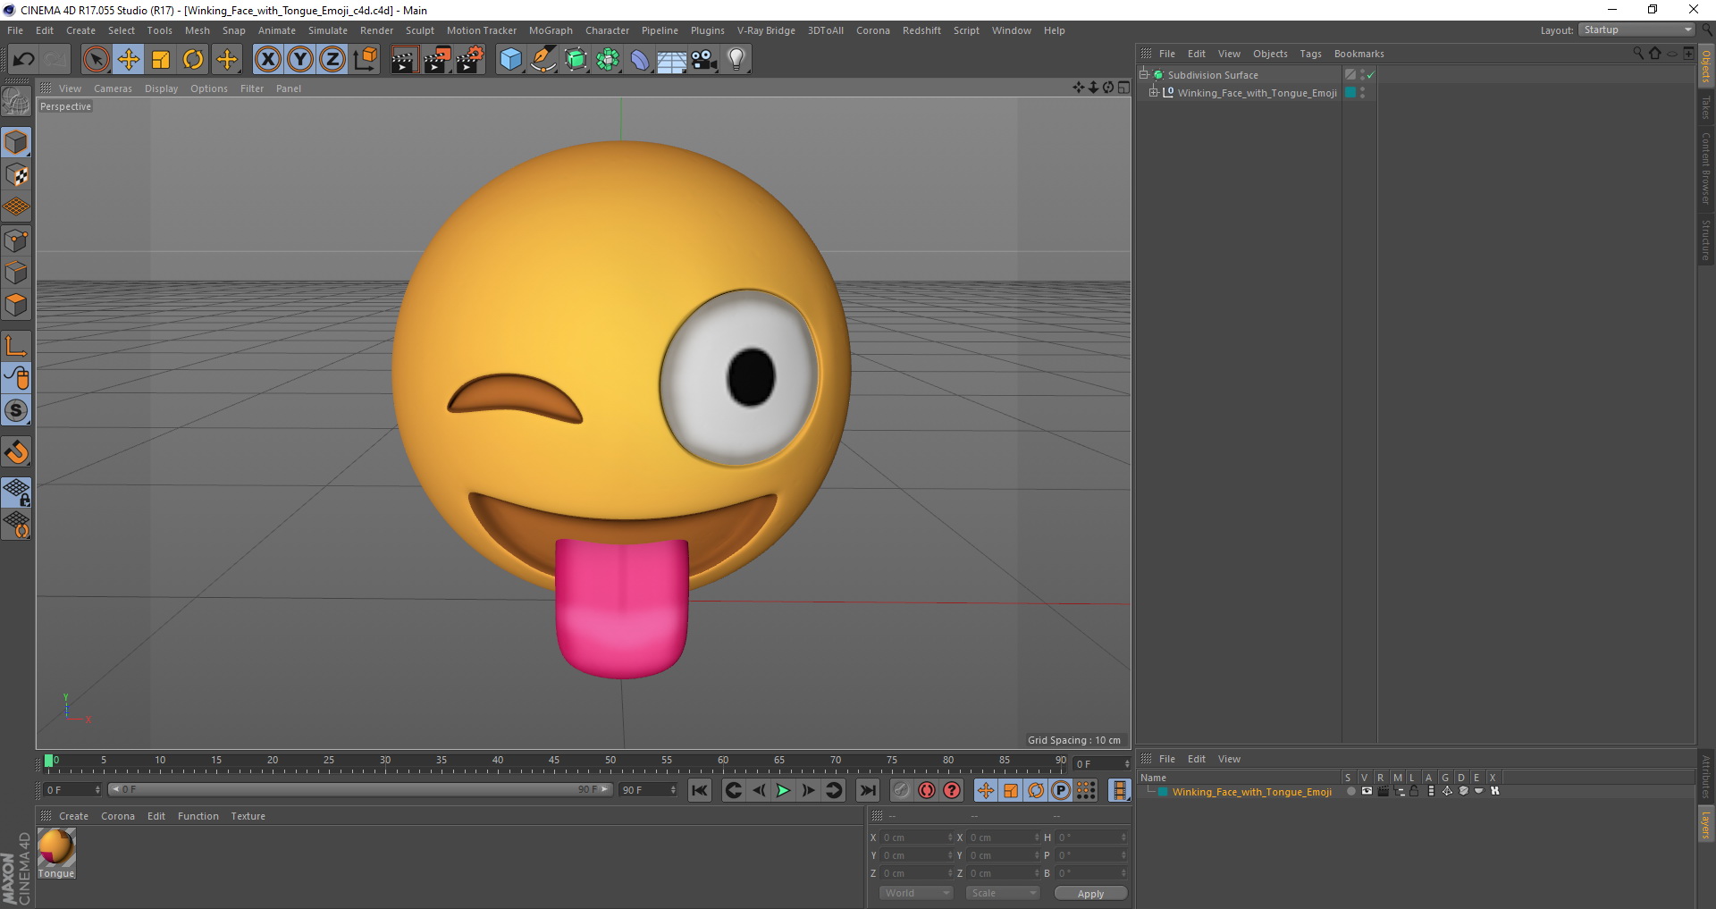
Task: Click Render View clapperboard icon
Action: tap(405, 59)
